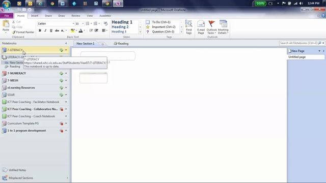This screenshot has width=326, height=183.
Task: Open the font size dropdown
Action: (83, 24)
